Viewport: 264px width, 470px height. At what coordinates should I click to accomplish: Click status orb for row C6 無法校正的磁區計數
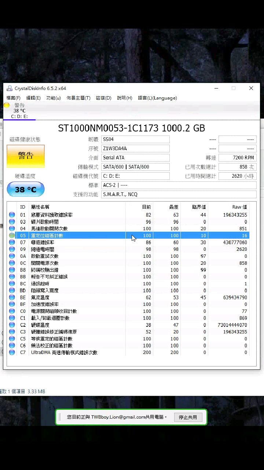click(x=12, y=346)
